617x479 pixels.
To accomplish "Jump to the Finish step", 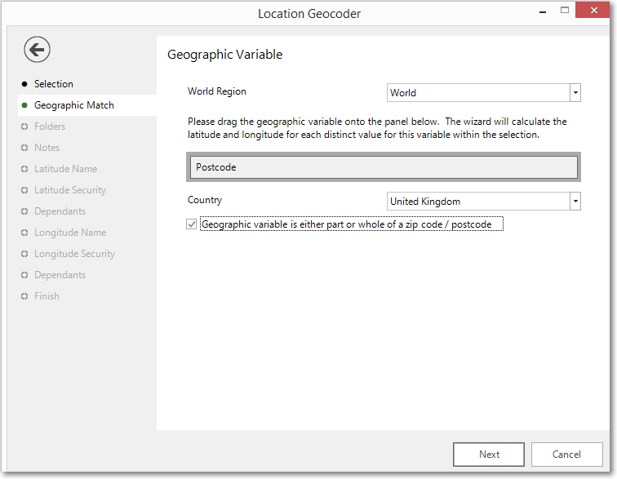I will [x=47, y=296].
